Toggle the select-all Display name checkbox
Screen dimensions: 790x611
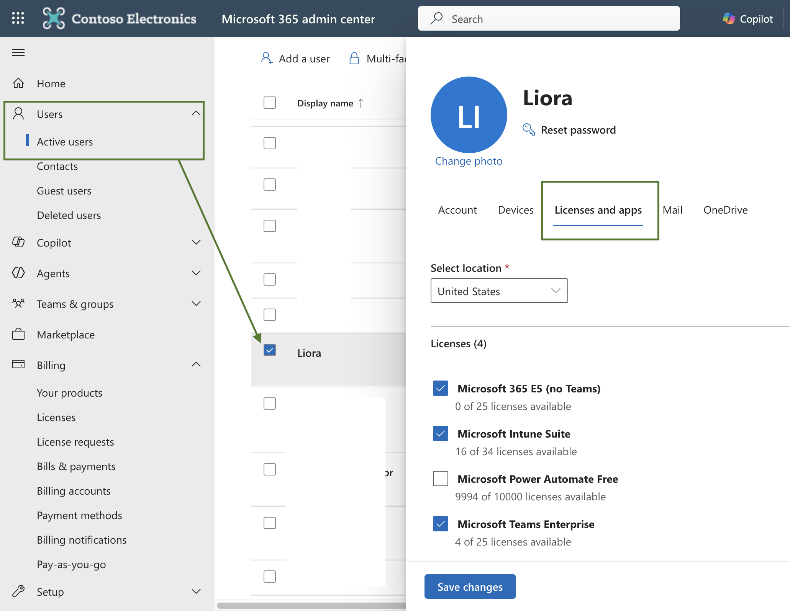270,103
